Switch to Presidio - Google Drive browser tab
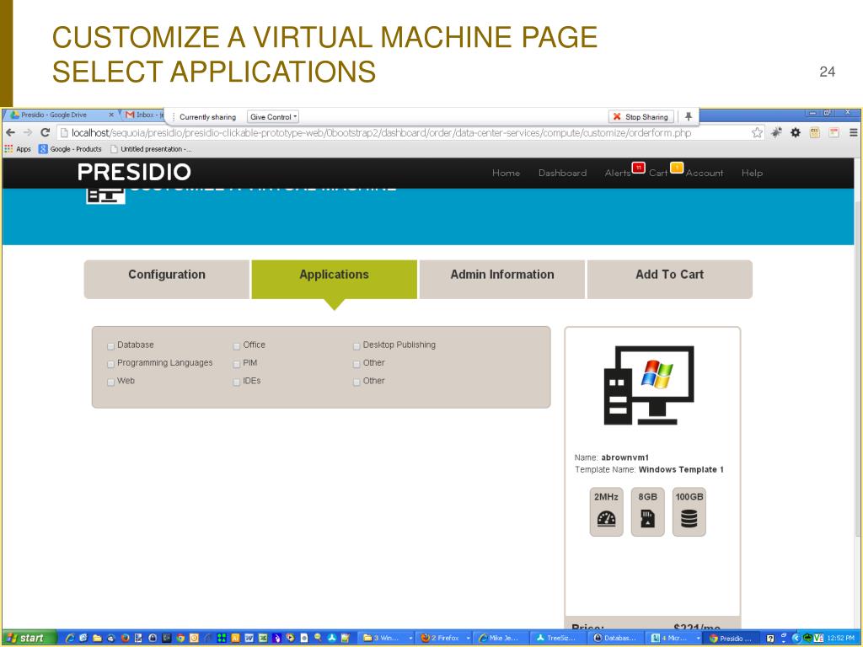Viewport: 863px width, 647px height. tap(60, 115)
